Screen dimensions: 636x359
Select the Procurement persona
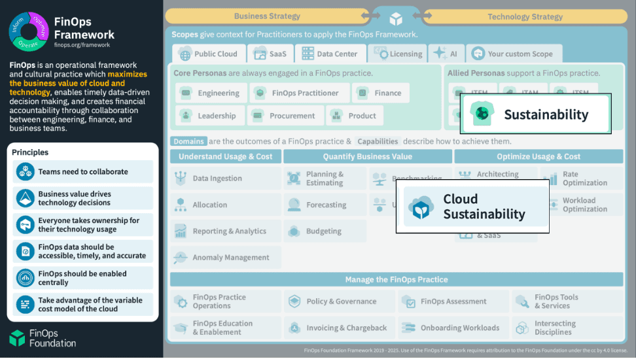coord(285,116)
